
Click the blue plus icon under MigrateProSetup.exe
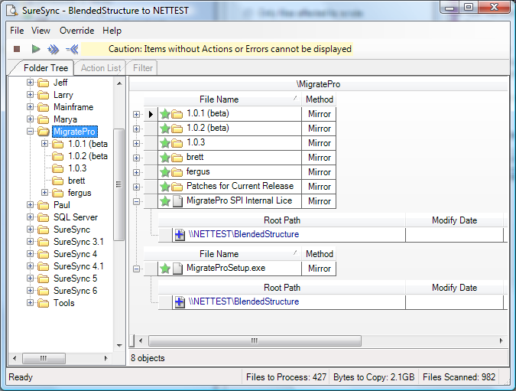pyautogui.click(x=180, y=302)
